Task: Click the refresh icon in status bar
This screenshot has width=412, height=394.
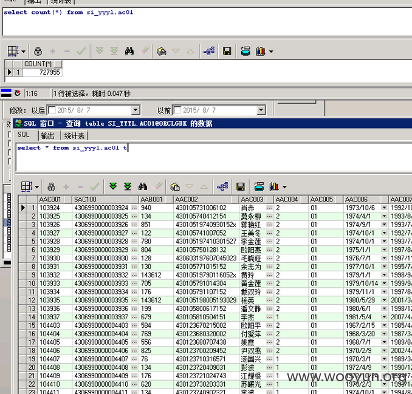Action: pyautogui.click(x=18, y=93)
